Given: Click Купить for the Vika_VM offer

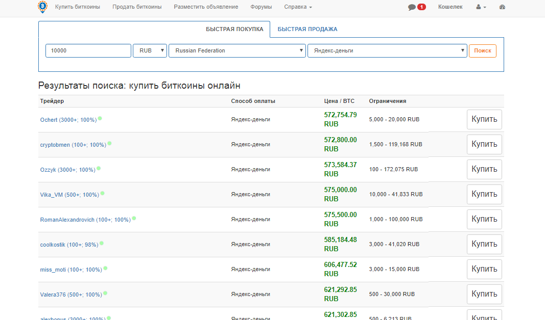Looking at the screenshot, I should (x=484, y=194).
